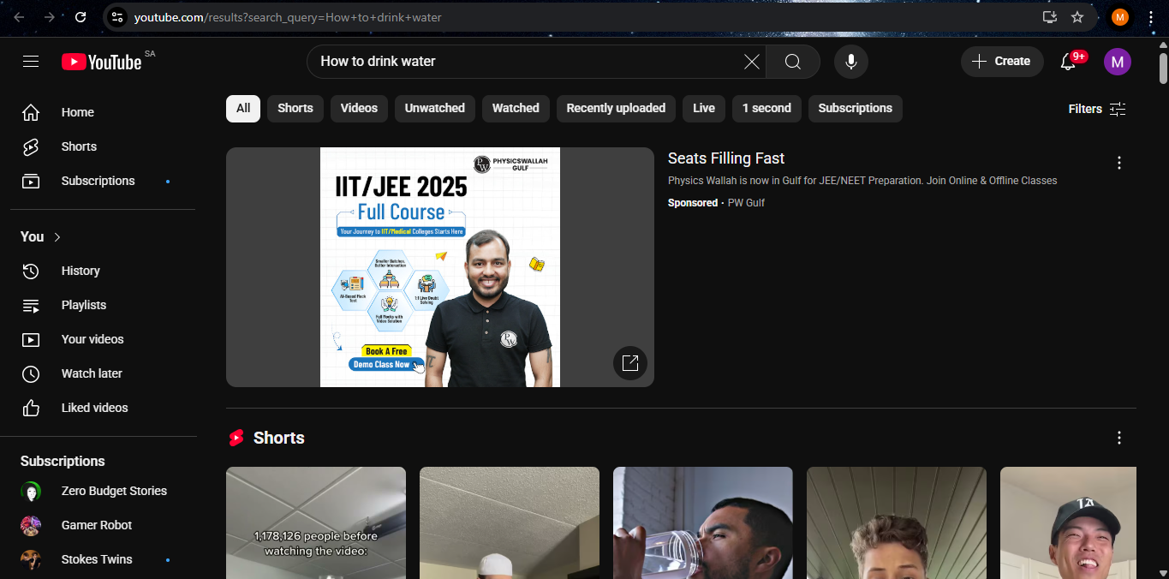Viewport: 1169px width, 579px height.
Task: Open the search Filters panel
Action: (x=1097, y=109)
